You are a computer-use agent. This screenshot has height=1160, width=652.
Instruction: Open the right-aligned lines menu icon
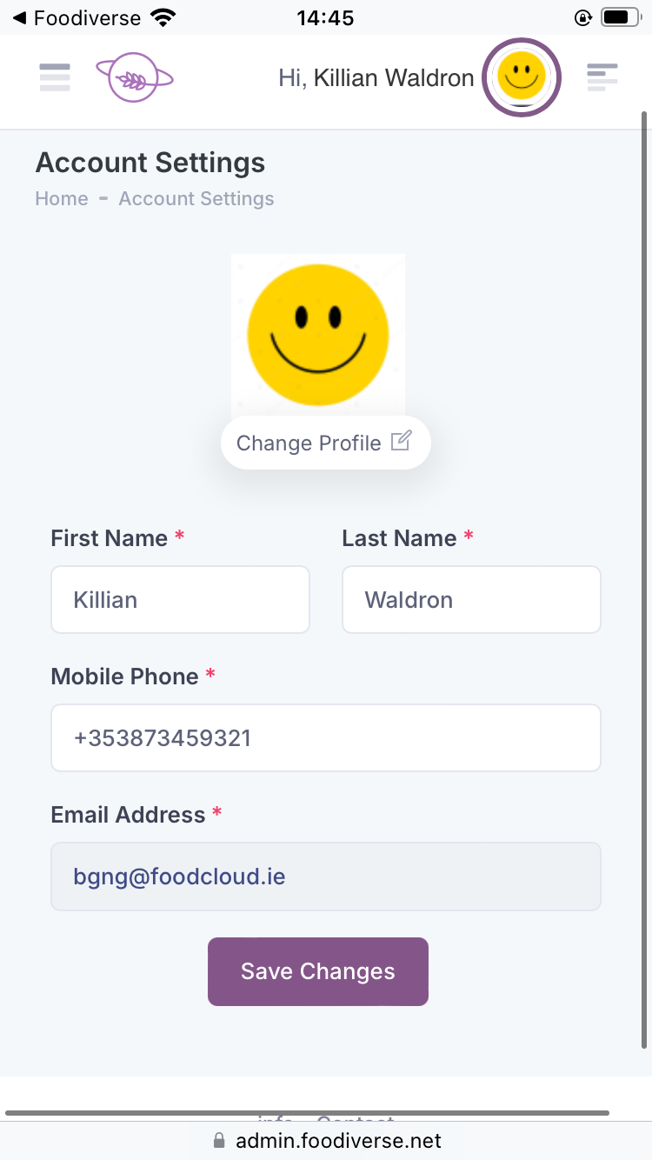pyautogui.click(x=602, y=78)
